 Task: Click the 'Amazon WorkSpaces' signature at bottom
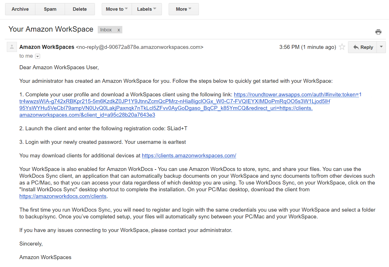45,257
